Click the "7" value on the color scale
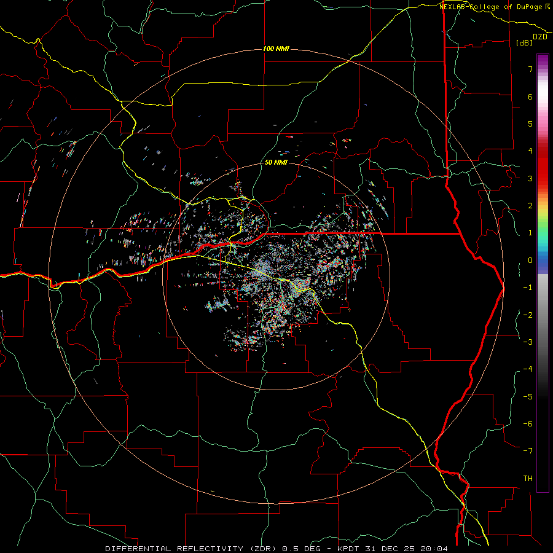Image resolution: width=553 pixels, height=553 pixels. tap(530, 69)
